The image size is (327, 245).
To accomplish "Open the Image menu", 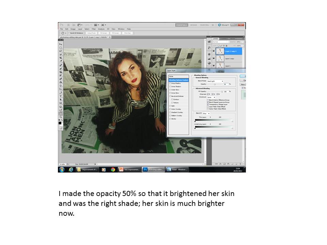I will [73, 29].
